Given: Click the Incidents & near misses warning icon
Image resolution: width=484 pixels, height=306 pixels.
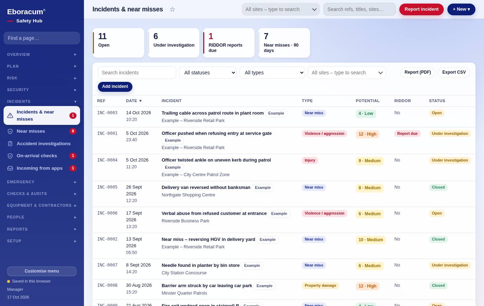Looking at the screenshot, I should (10, 115).
